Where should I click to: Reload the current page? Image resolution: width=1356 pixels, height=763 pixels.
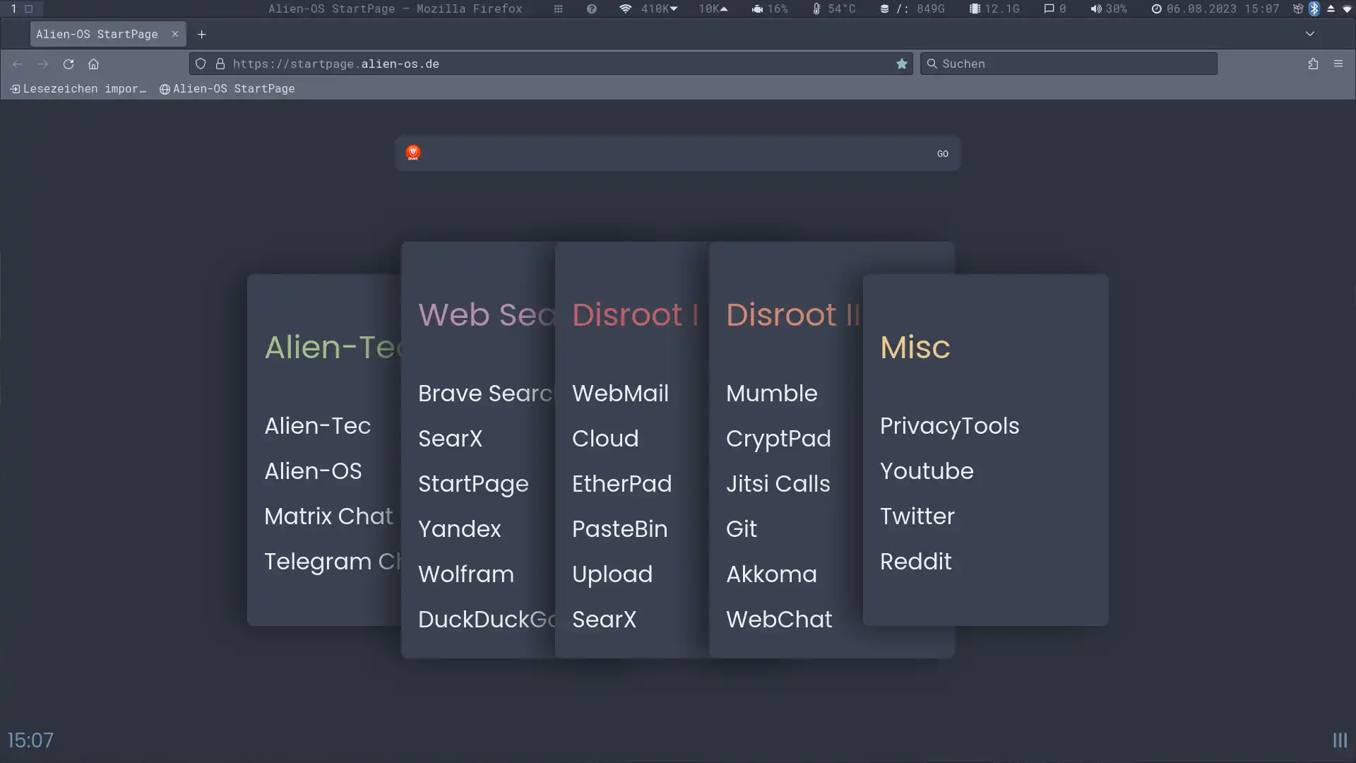coord(69,64)
